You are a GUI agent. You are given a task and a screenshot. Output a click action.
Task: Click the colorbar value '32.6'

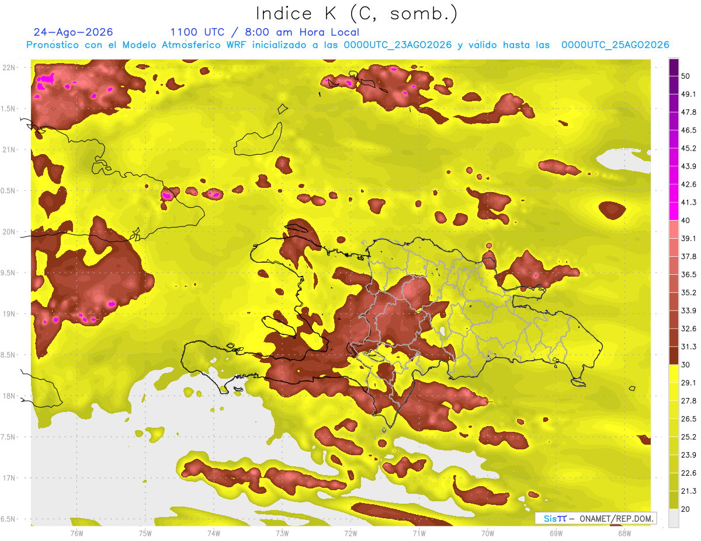[x=689, y=329]
